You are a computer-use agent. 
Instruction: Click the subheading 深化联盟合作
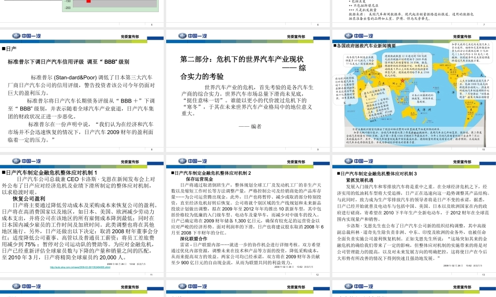coord(193,239)
